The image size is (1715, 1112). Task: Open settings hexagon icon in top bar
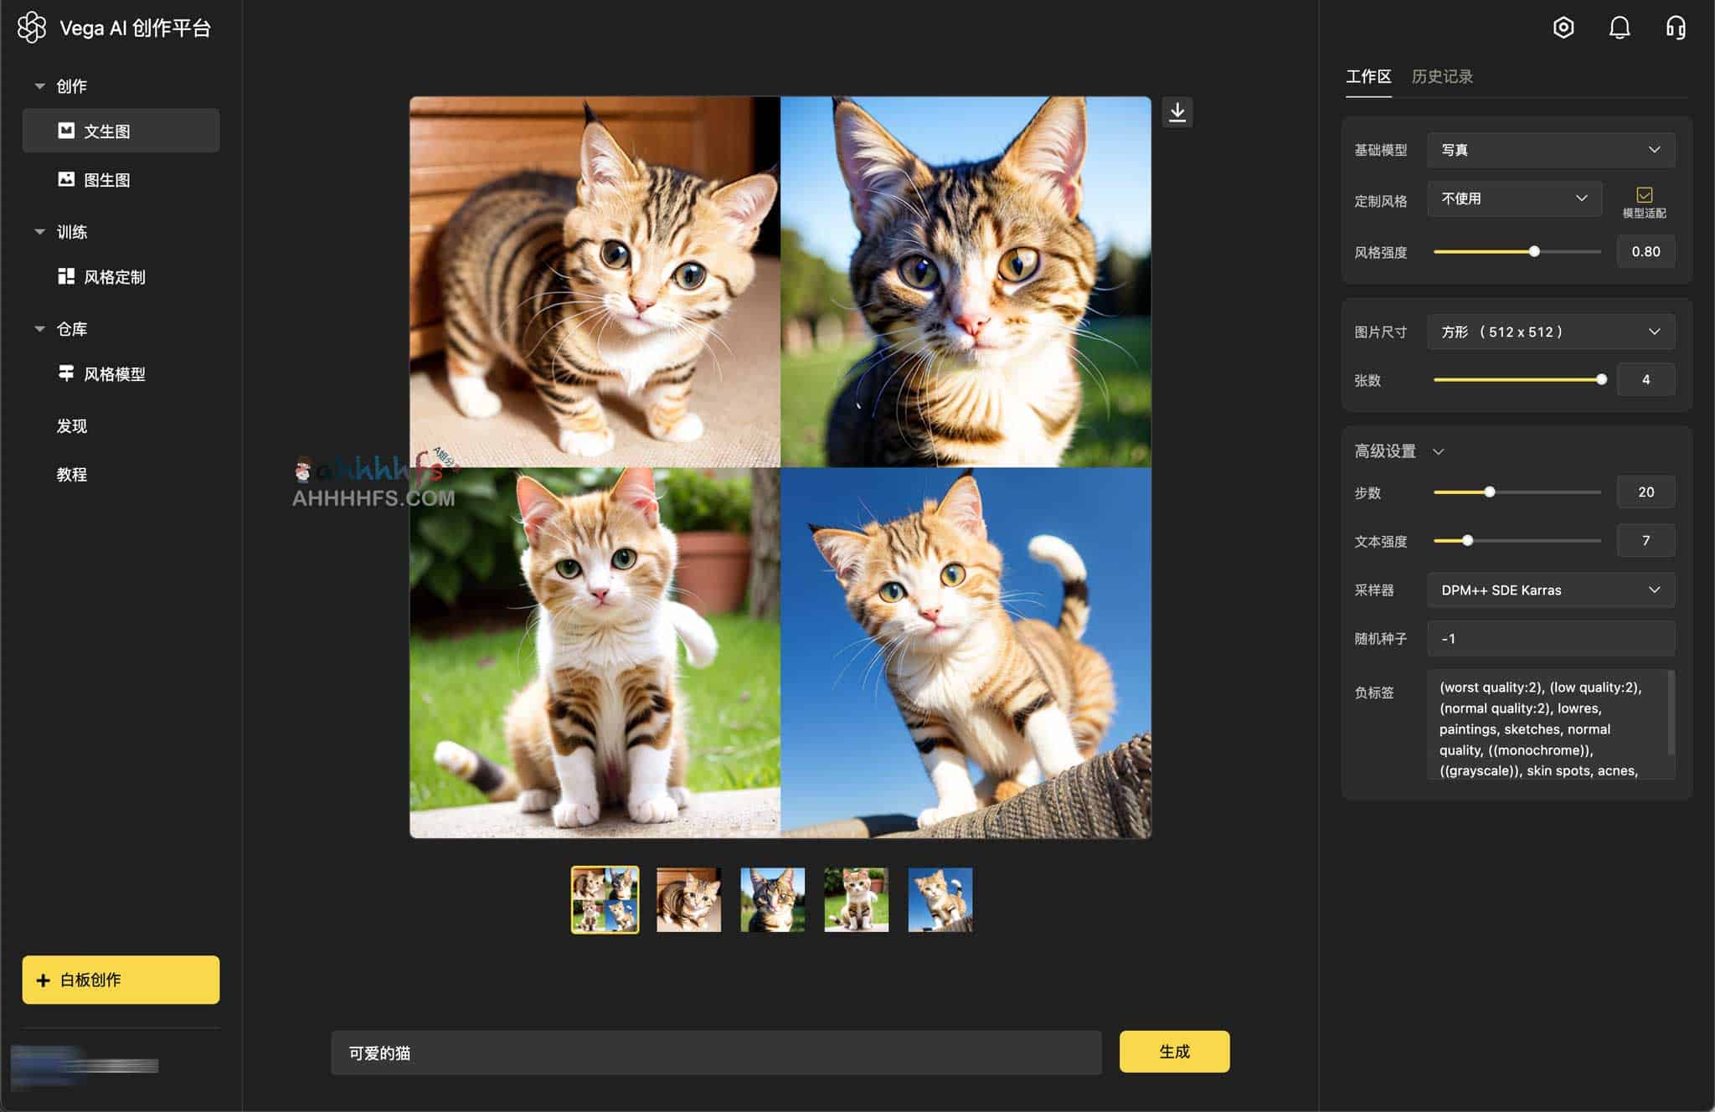point(1563,28)
